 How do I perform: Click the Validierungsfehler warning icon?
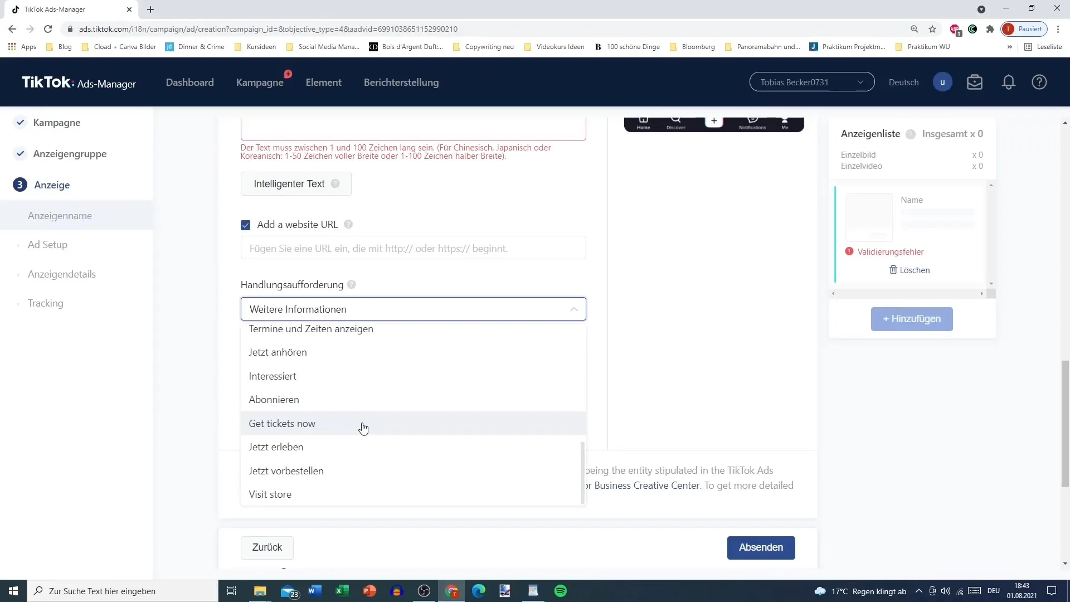point(849,251)
